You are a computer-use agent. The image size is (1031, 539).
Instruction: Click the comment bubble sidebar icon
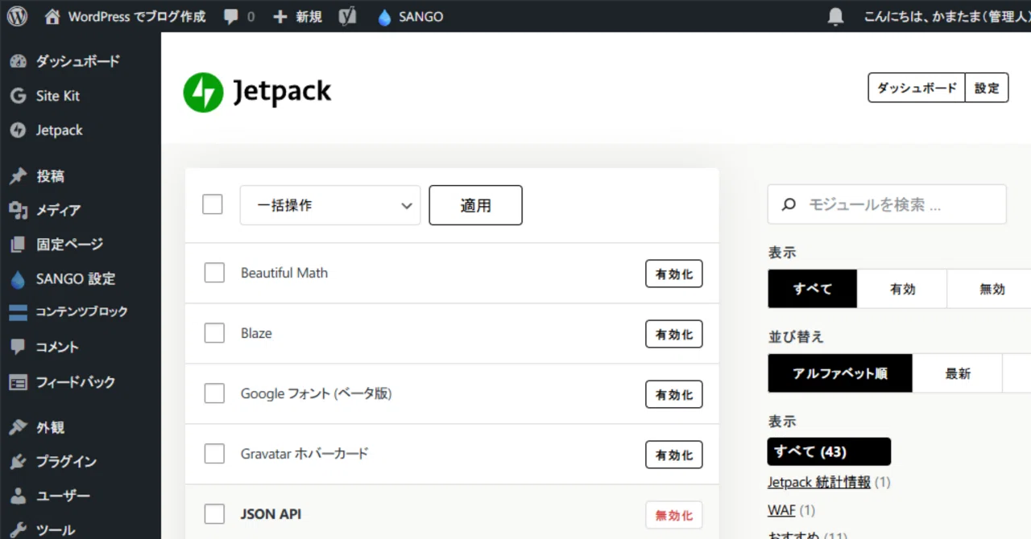pyautogui.click(x=18, y=348)
